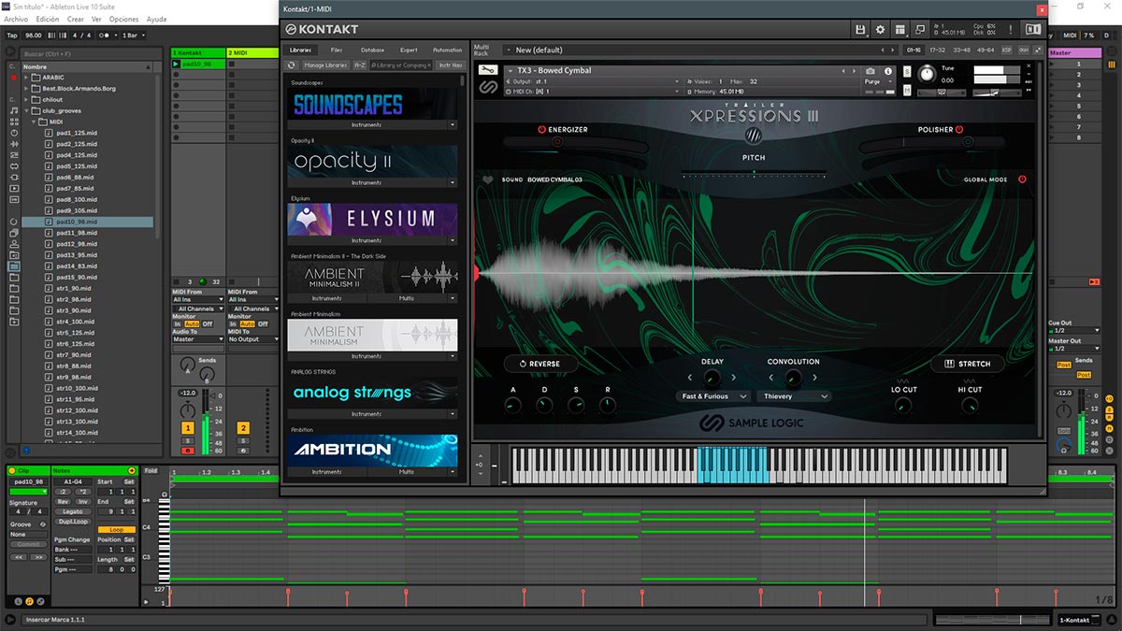Open clip color dropdown
Image resolution: width=1122 pixels, height=631 pixels.
28,492
